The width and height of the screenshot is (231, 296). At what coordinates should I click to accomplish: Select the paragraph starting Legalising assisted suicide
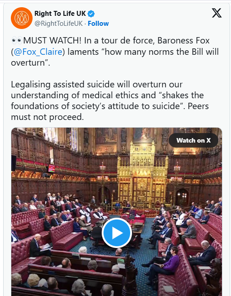[110, 100]
